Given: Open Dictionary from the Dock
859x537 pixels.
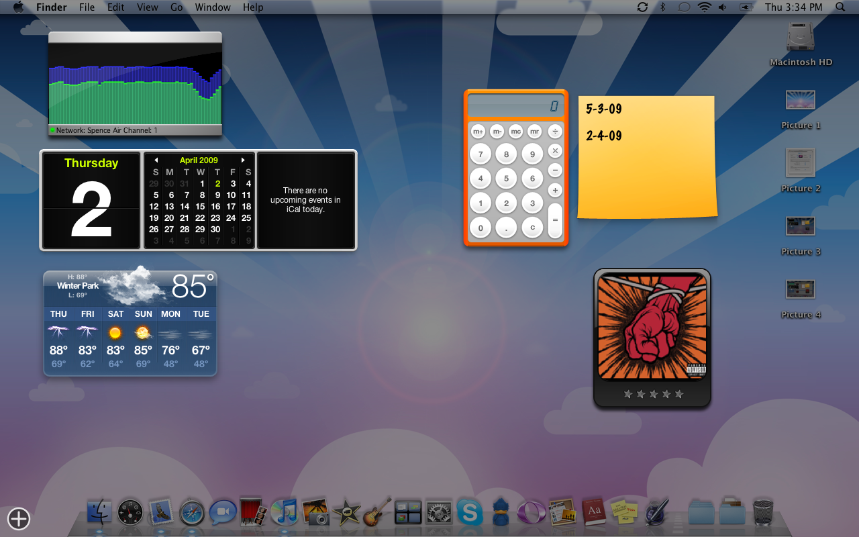Looking at the screenshot, I should (593, 512).
